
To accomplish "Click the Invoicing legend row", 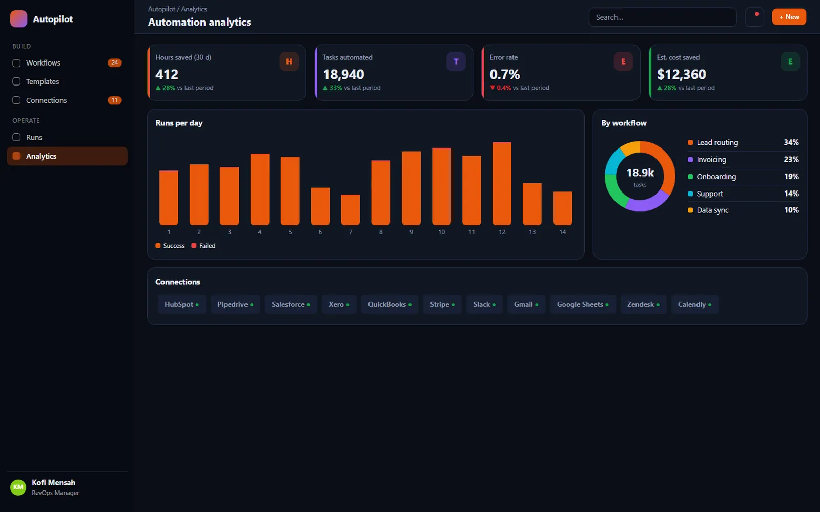I will pos(743,159).
